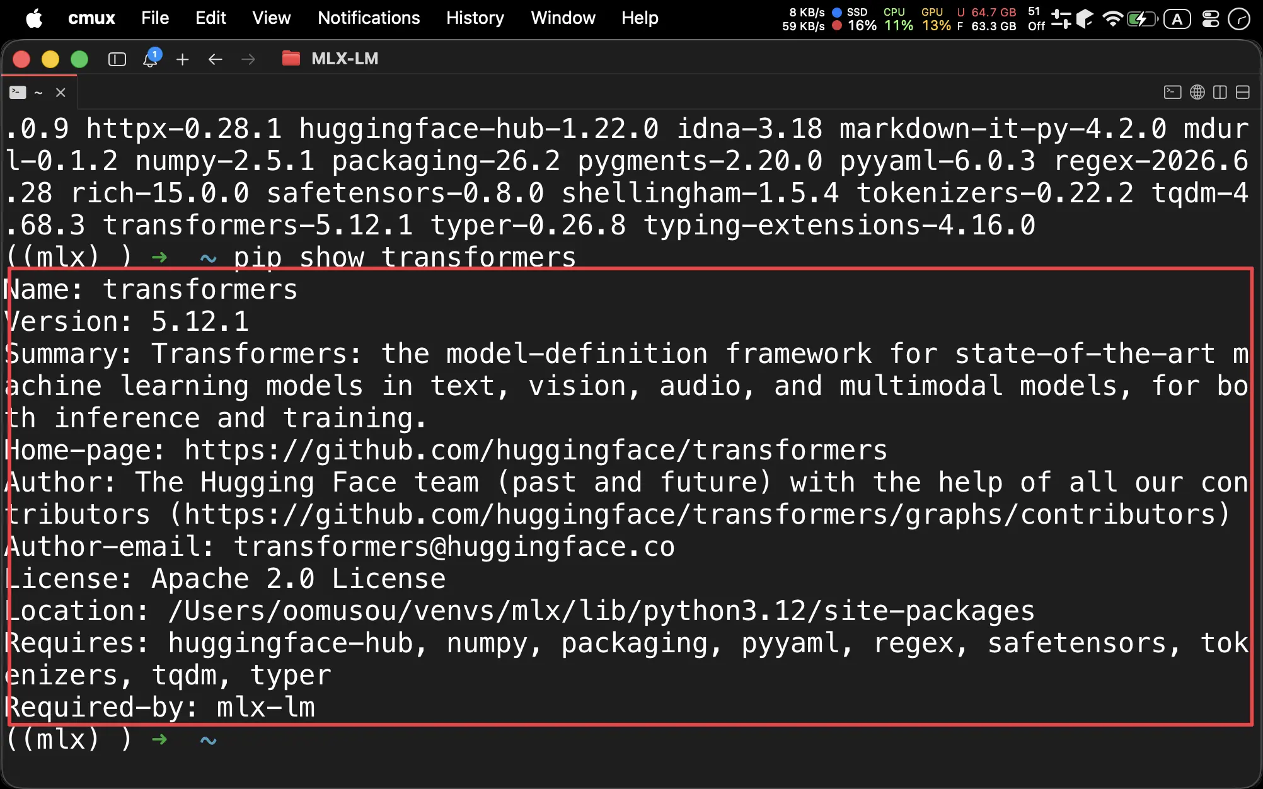The height and width of the screenshot is (789, 1263).
Task: Open the graphs/contributors GitHub URL
Action: [x=700, y=514]
